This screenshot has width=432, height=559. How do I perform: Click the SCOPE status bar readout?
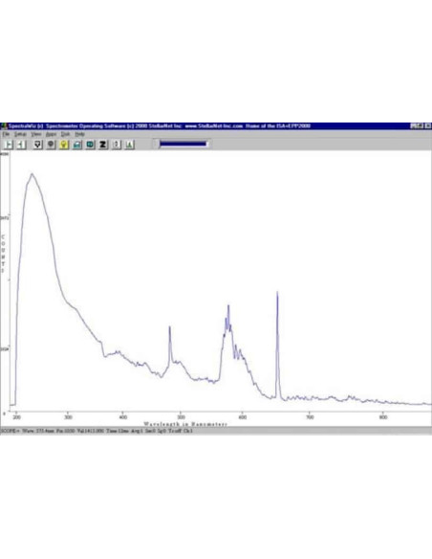(97, 431)
